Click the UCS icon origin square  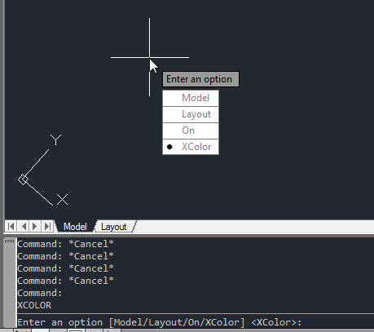tap(23, 179)
